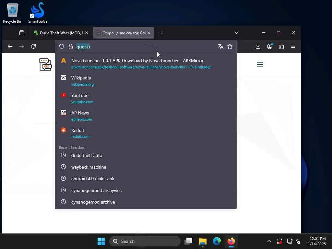The width and height of the screenshot is (332, 249).
Task: Click the Firefox taskbar icon
Action: (x=231, y=241)
